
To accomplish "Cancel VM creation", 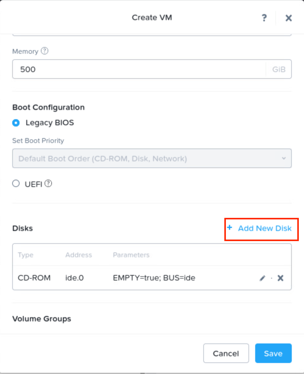I will [x=226, y=353].
